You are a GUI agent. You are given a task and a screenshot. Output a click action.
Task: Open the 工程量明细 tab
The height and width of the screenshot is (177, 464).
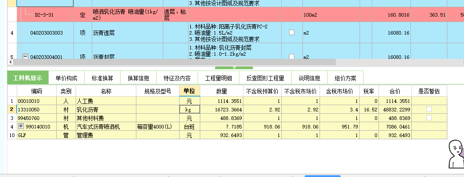click(218, 78)
